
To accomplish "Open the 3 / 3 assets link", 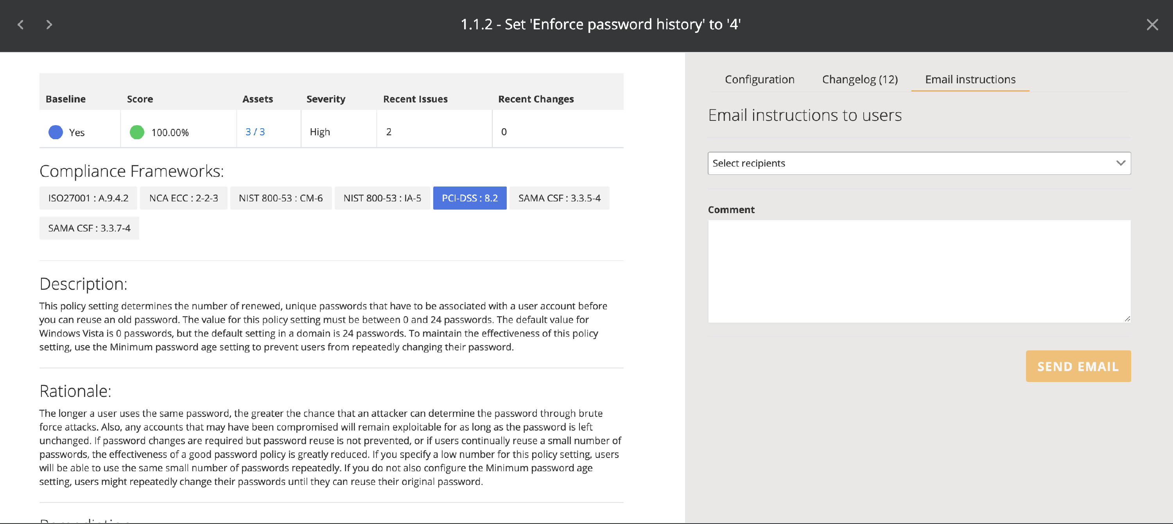I will tap(255, 131).
